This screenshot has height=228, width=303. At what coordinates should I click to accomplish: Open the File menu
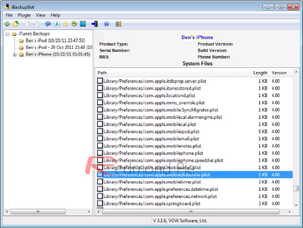(x=9, y=15)
